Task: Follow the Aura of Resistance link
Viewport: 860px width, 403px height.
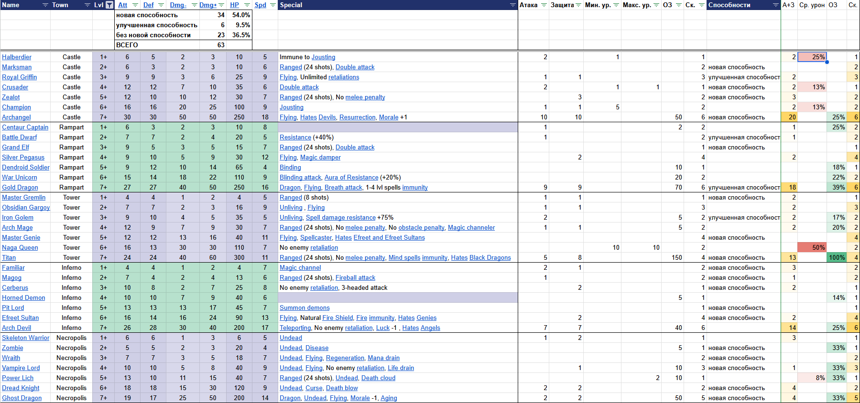Action: pos(351,177)
